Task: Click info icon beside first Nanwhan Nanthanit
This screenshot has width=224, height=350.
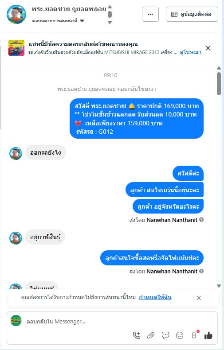Action: 201,220
